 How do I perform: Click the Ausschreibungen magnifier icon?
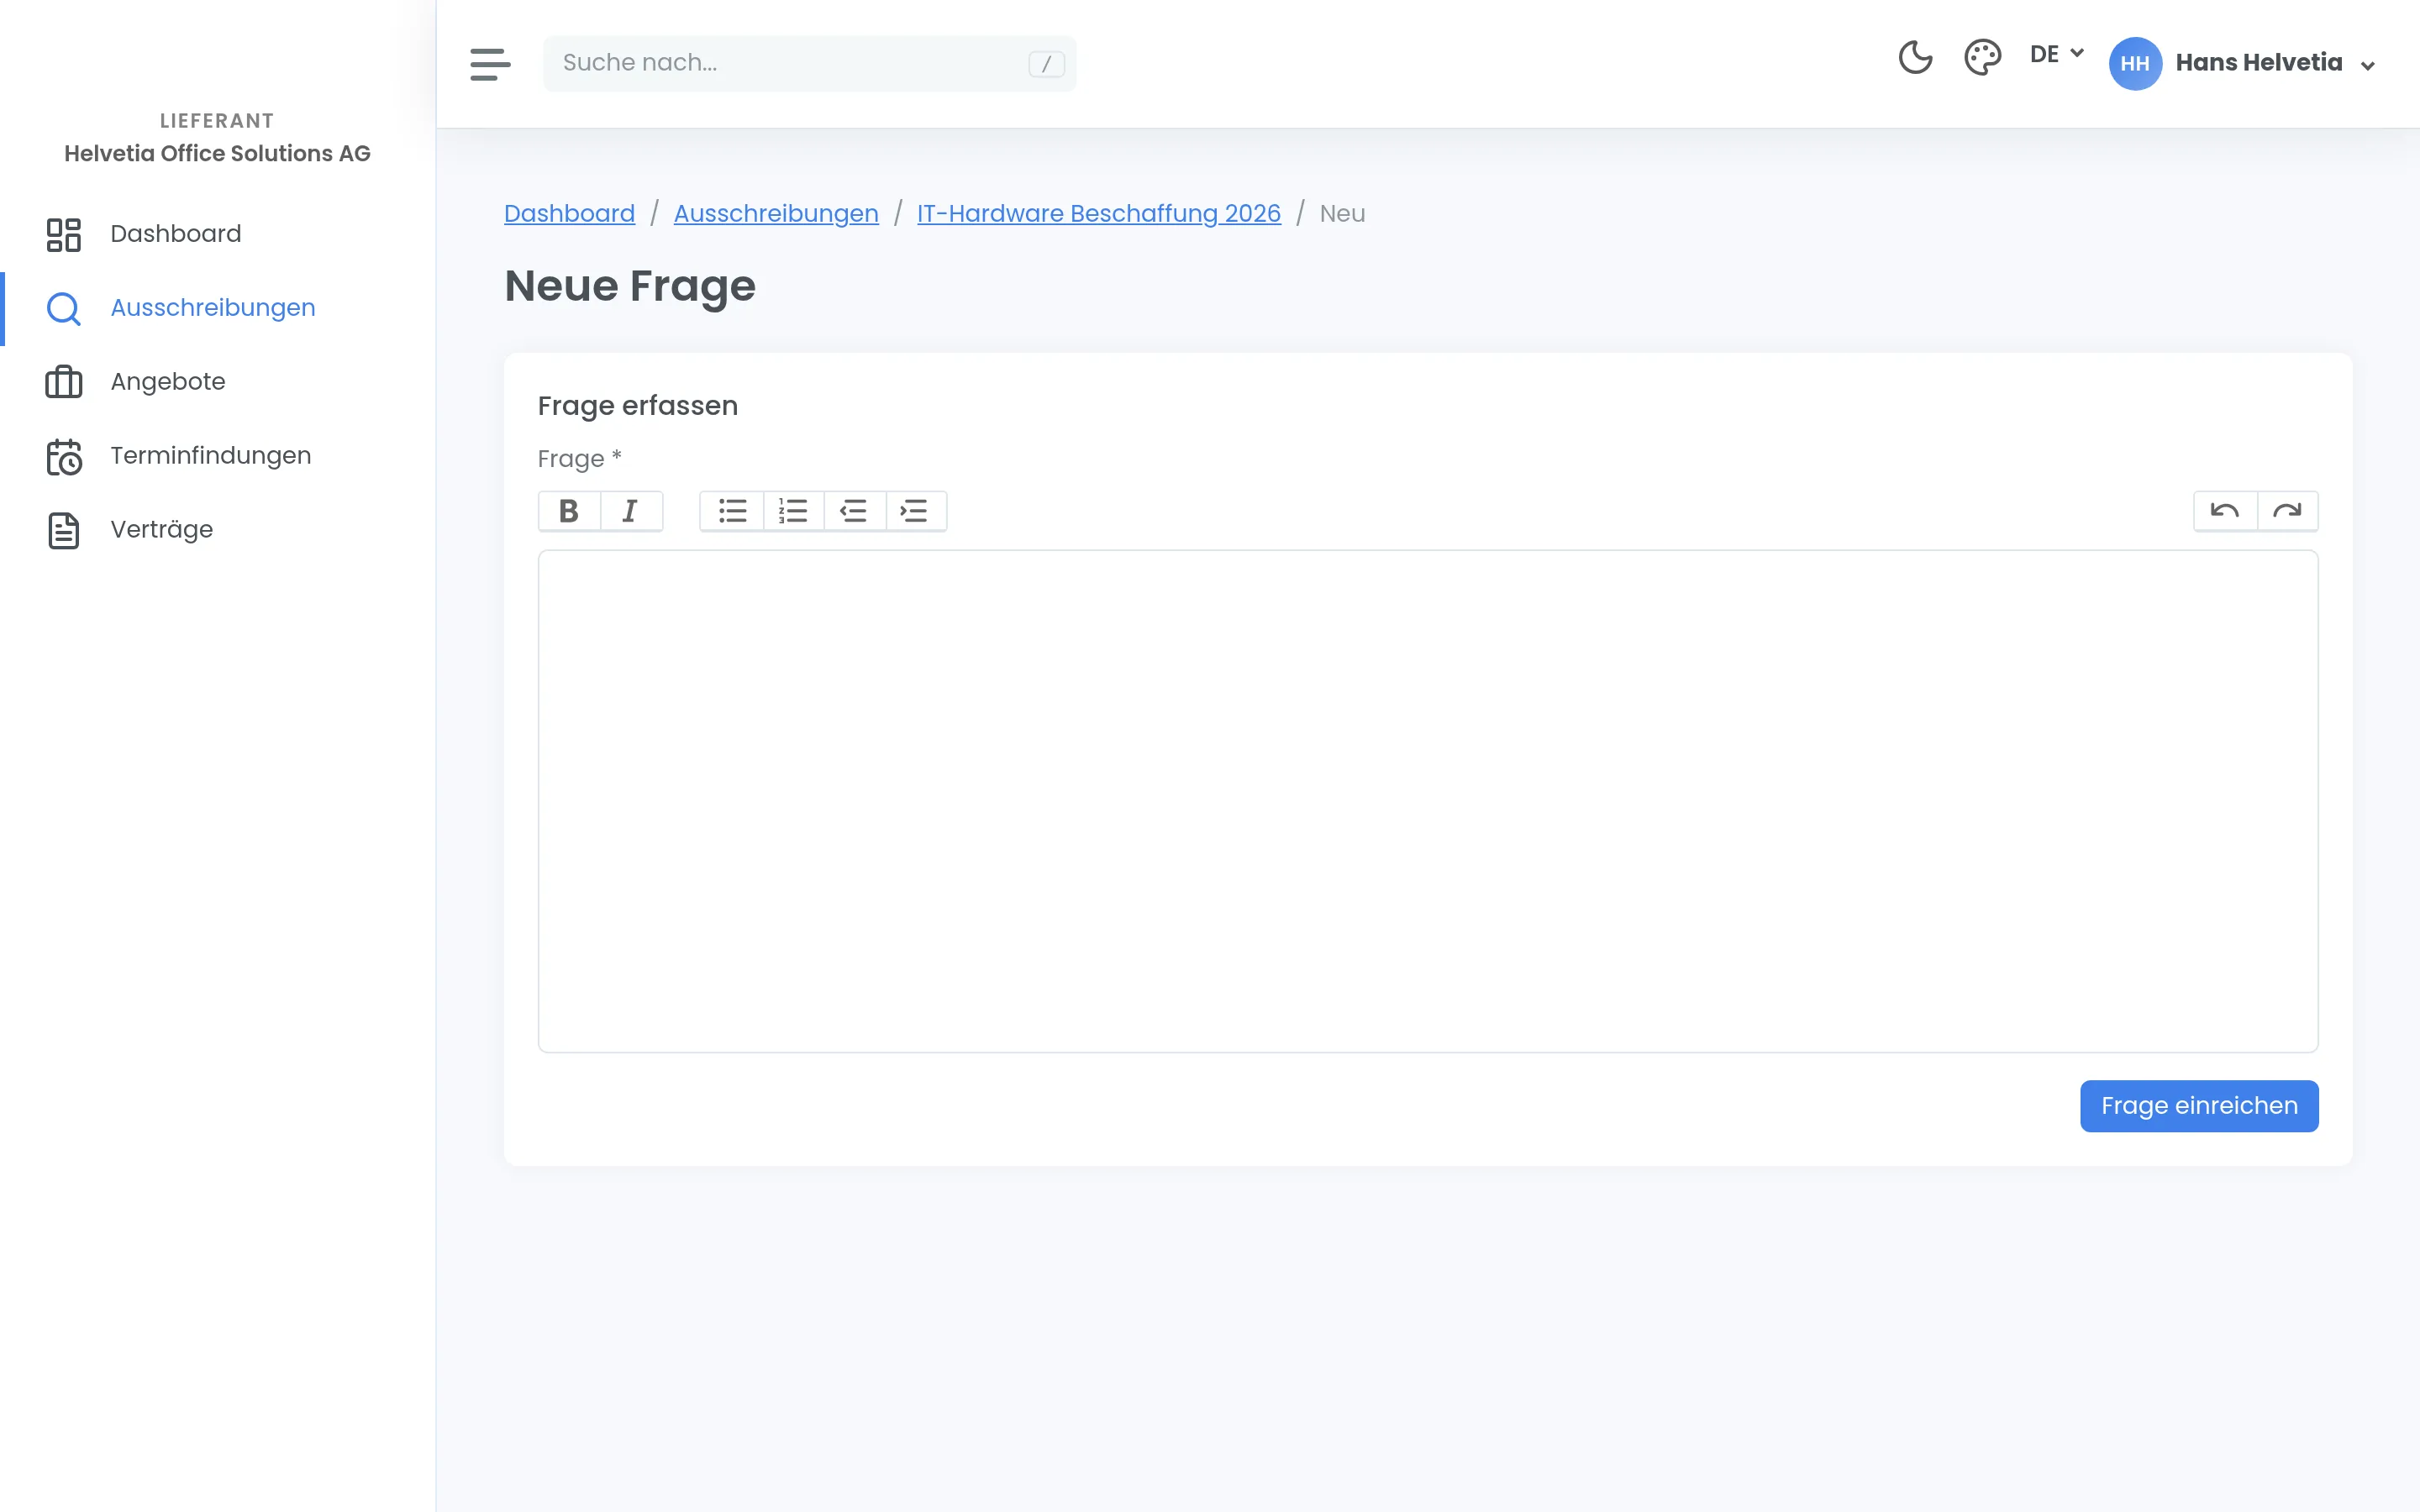[x=64, y=309]
